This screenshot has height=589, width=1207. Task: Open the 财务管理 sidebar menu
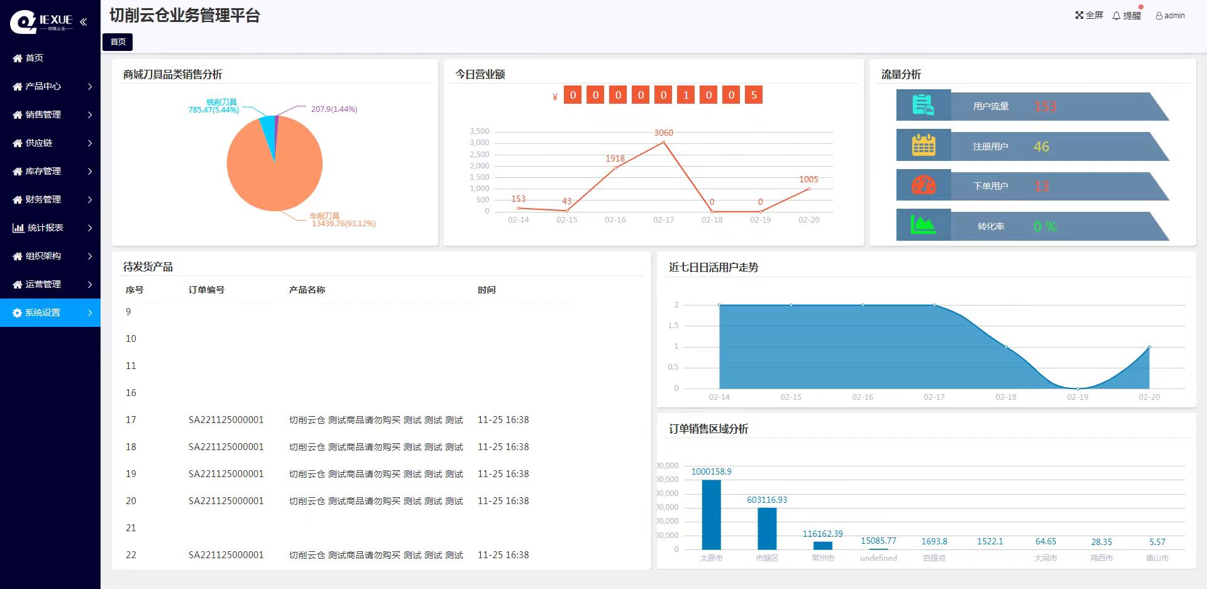(50, 199)
